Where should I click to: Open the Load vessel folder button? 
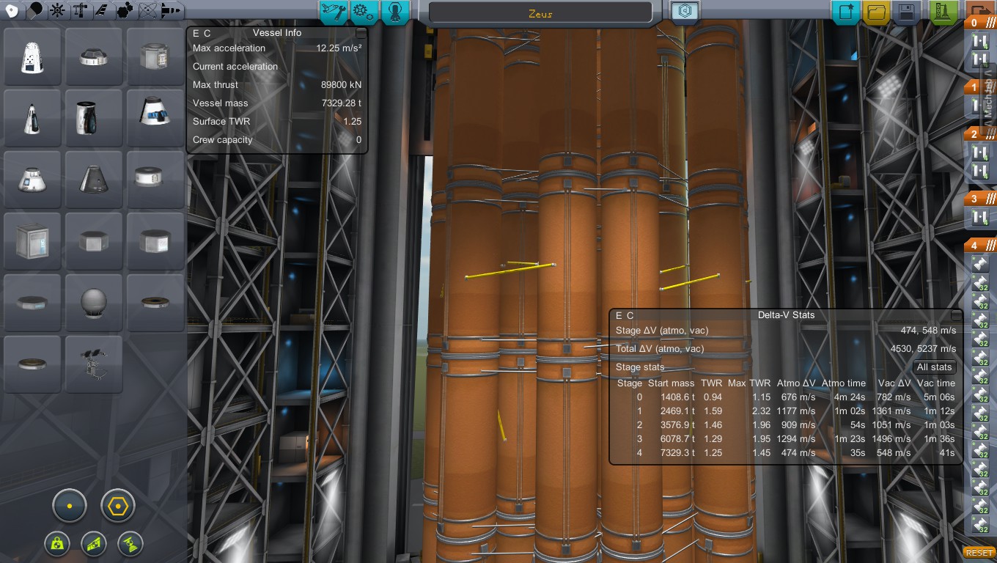(876, 12)
